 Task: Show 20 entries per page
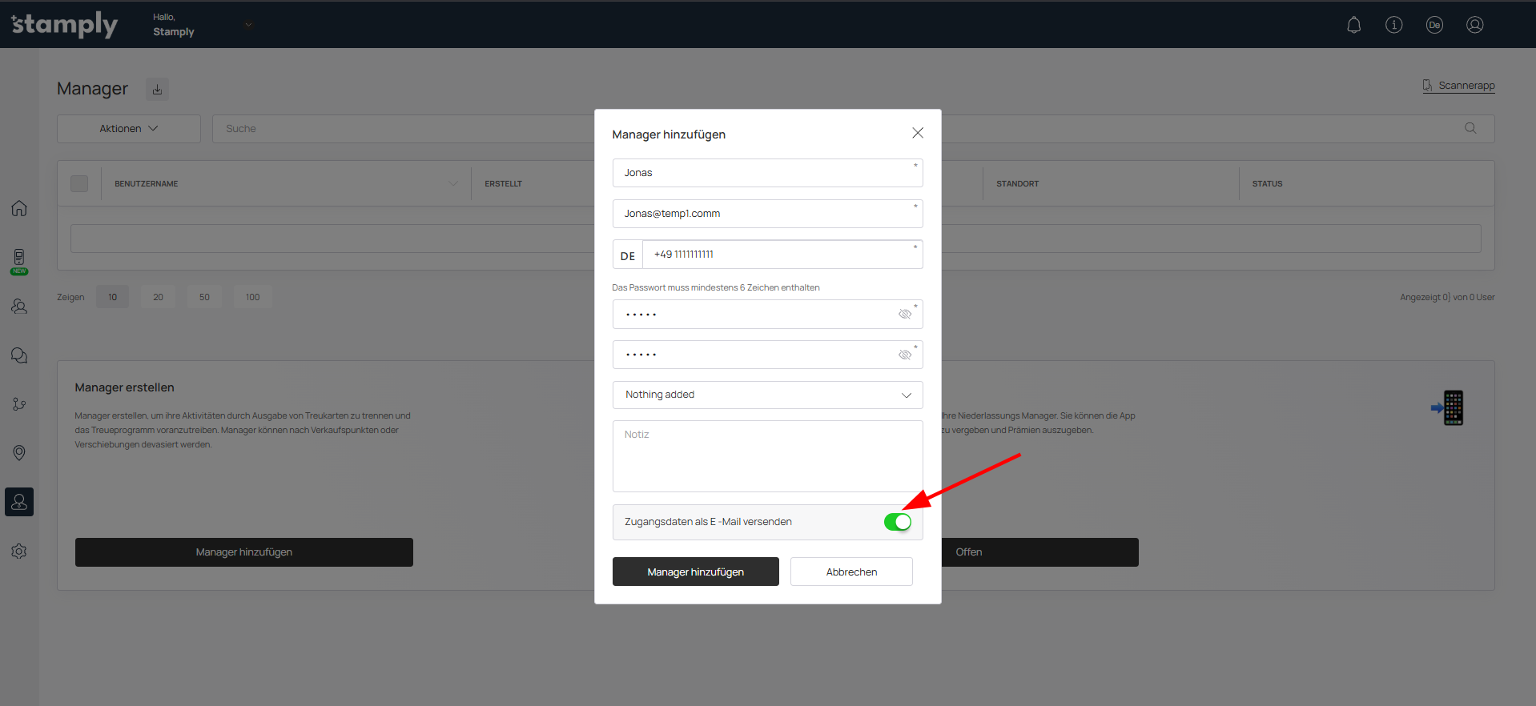click(x=158, y=297)
